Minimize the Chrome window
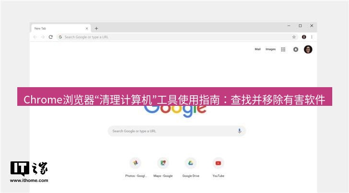349x193 pixels. pos(289,26)
